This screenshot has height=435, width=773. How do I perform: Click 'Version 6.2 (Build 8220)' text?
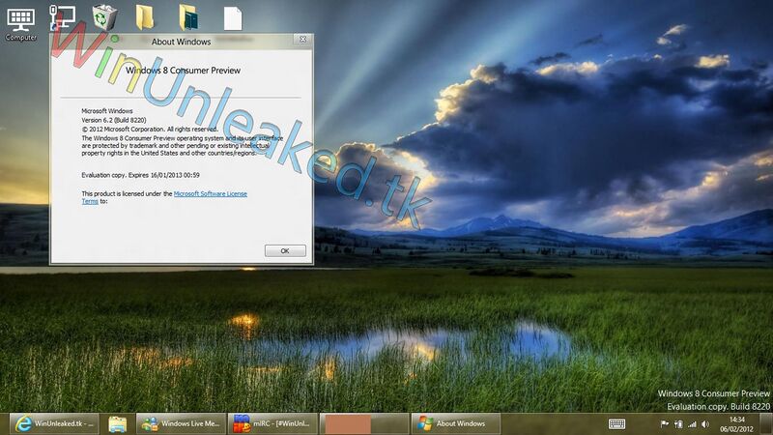coord(114,120)
